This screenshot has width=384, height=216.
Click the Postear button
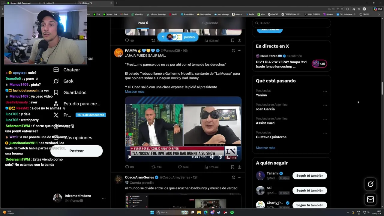(76, 151)
